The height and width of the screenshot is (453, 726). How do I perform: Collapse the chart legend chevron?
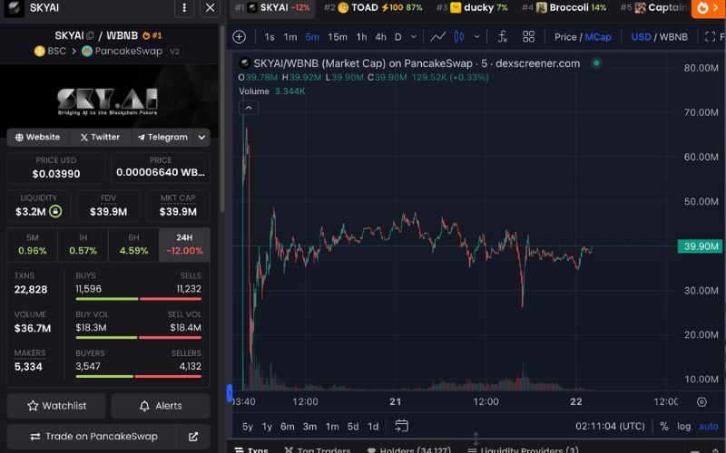click(x=249, y=108)
